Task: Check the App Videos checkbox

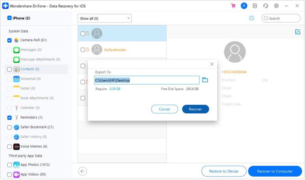Action: tap(9, 174)
